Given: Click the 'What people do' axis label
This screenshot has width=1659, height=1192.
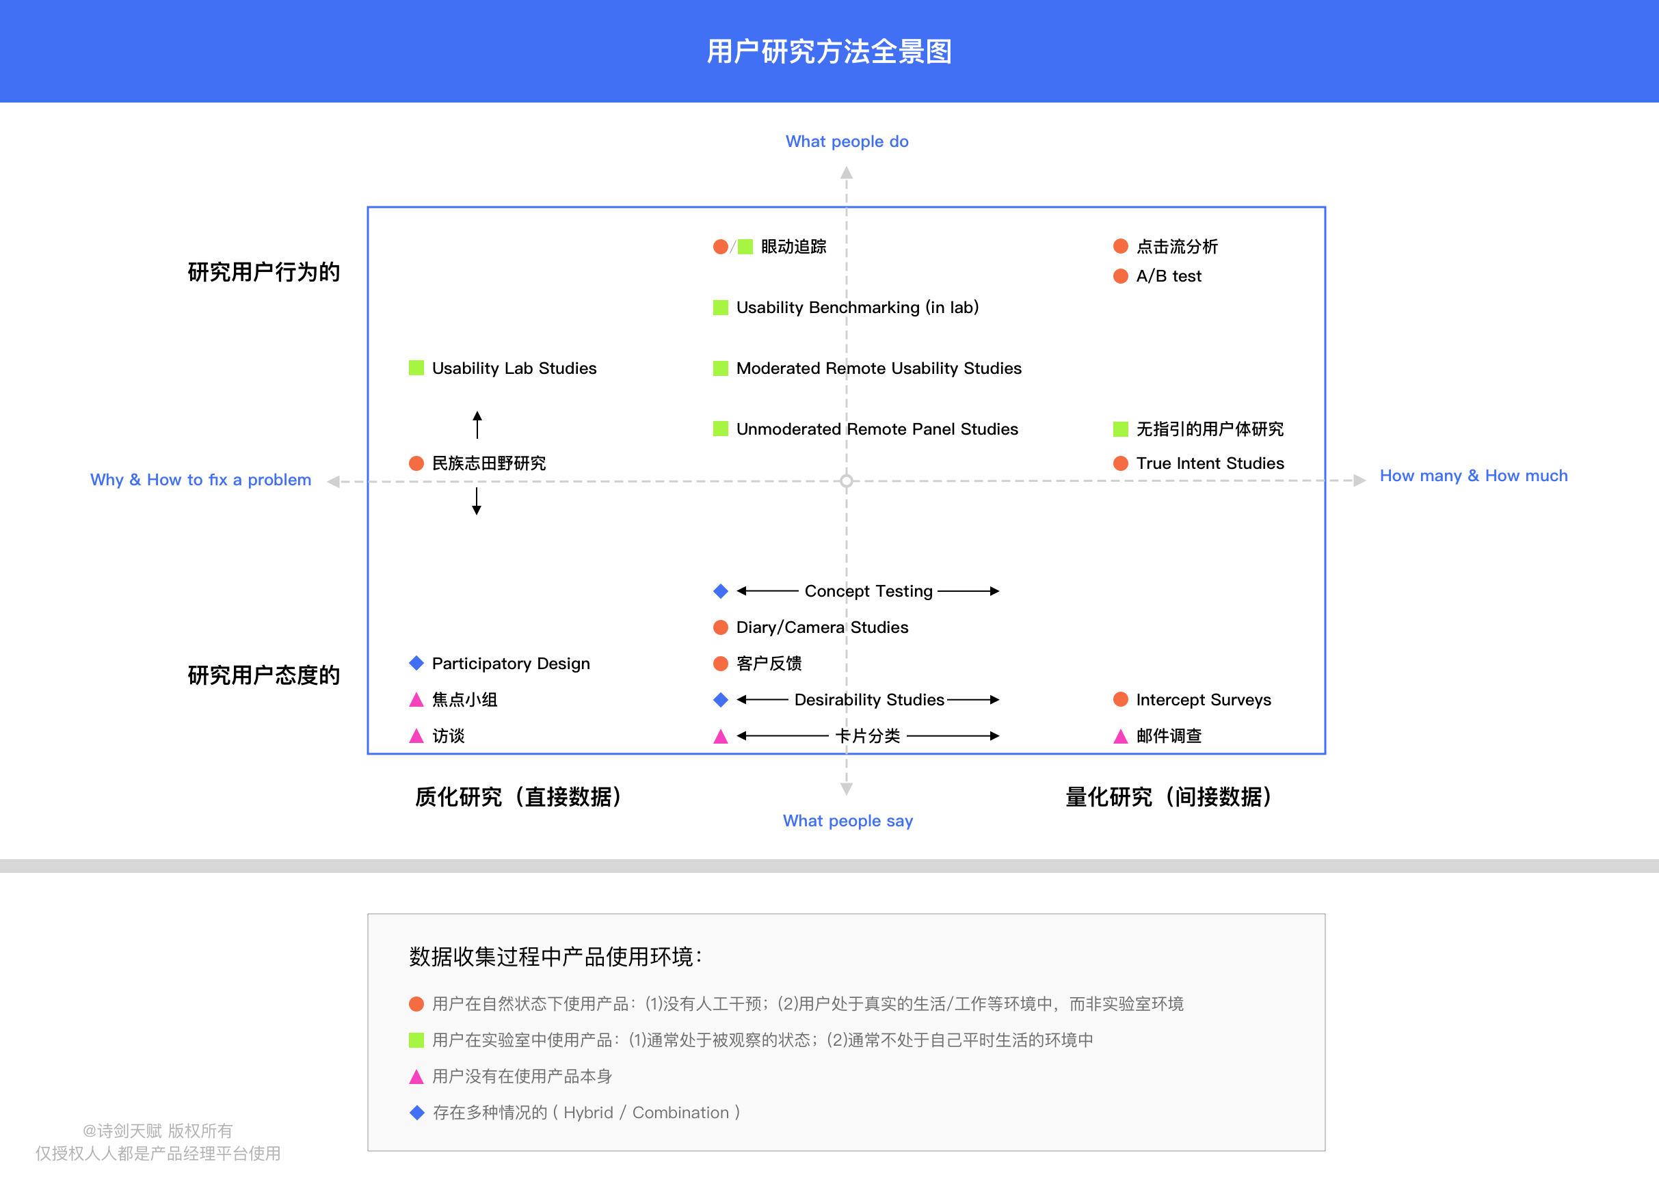Looking at the screenshot, I should tap(847, 142).
